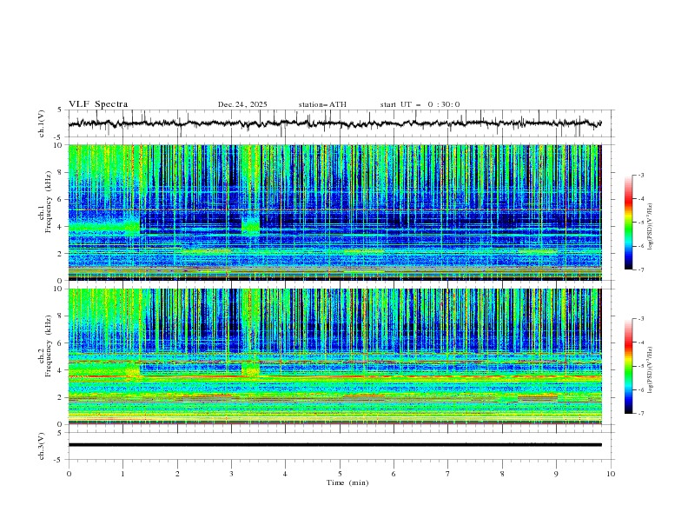Viewport: 688px width, 532px height.
Task: Click the green burst near 4 kHz in ch.2 at 3.3 min
Action: pos(250,369)
